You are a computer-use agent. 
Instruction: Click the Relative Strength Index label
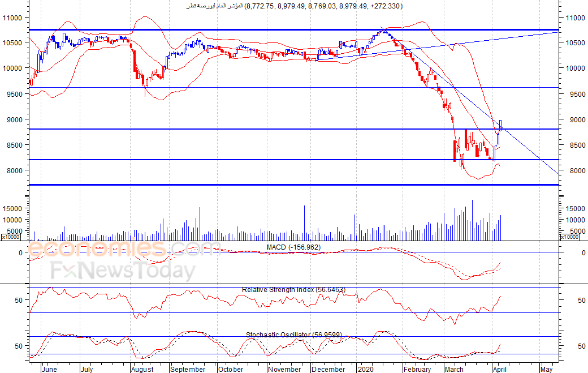pyautogui.click(x=293, y=290)
